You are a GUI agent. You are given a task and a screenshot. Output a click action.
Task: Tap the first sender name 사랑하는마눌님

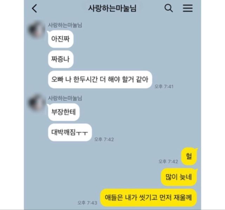click(x=65, y=25)
